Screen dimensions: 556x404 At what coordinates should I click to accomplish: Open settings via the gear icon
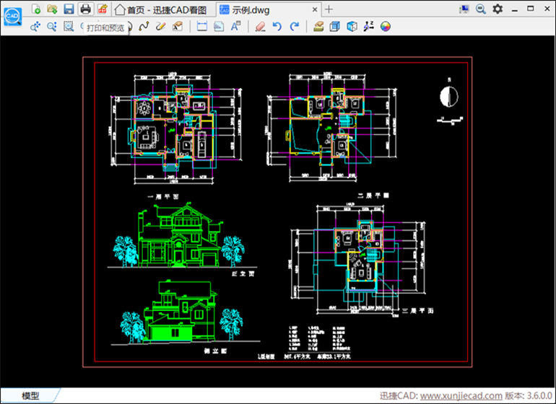(498, 9)
